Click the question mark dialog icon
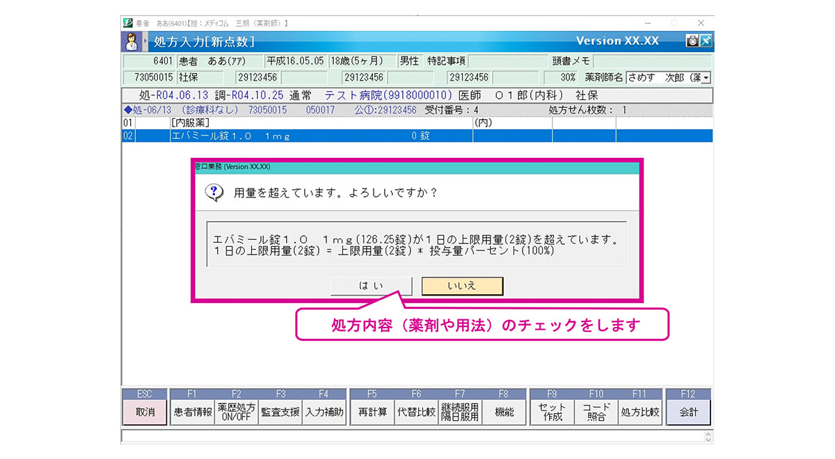 click(214, 193)
